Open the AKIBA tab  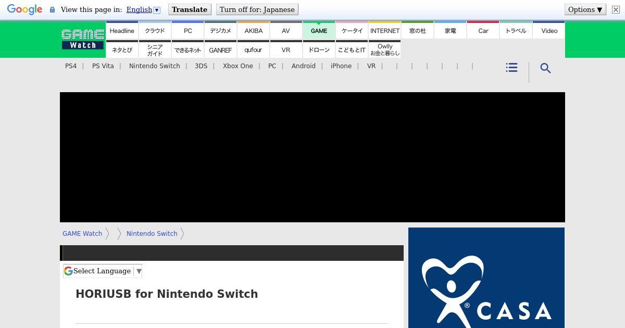254,31
